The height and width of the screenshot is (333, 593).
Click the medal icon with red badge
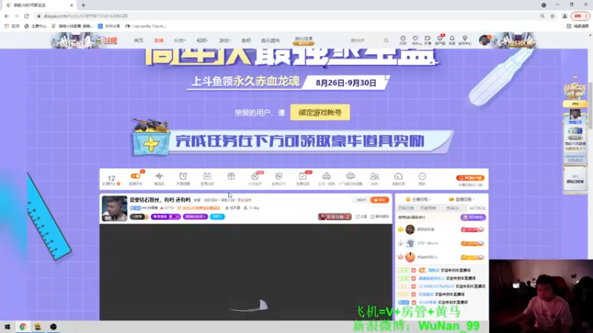255,176
